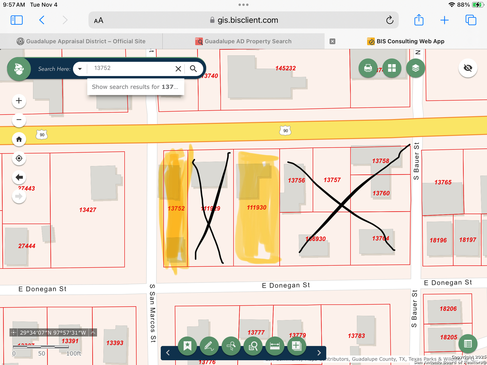Select the Draw pencil tool

click(x=209, y=346)
